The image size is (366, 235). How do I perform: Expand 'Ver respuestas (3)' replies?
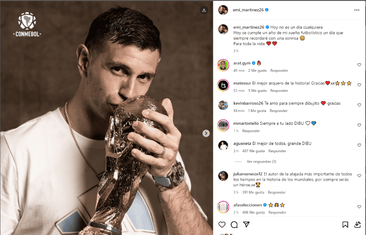[261, 161]
